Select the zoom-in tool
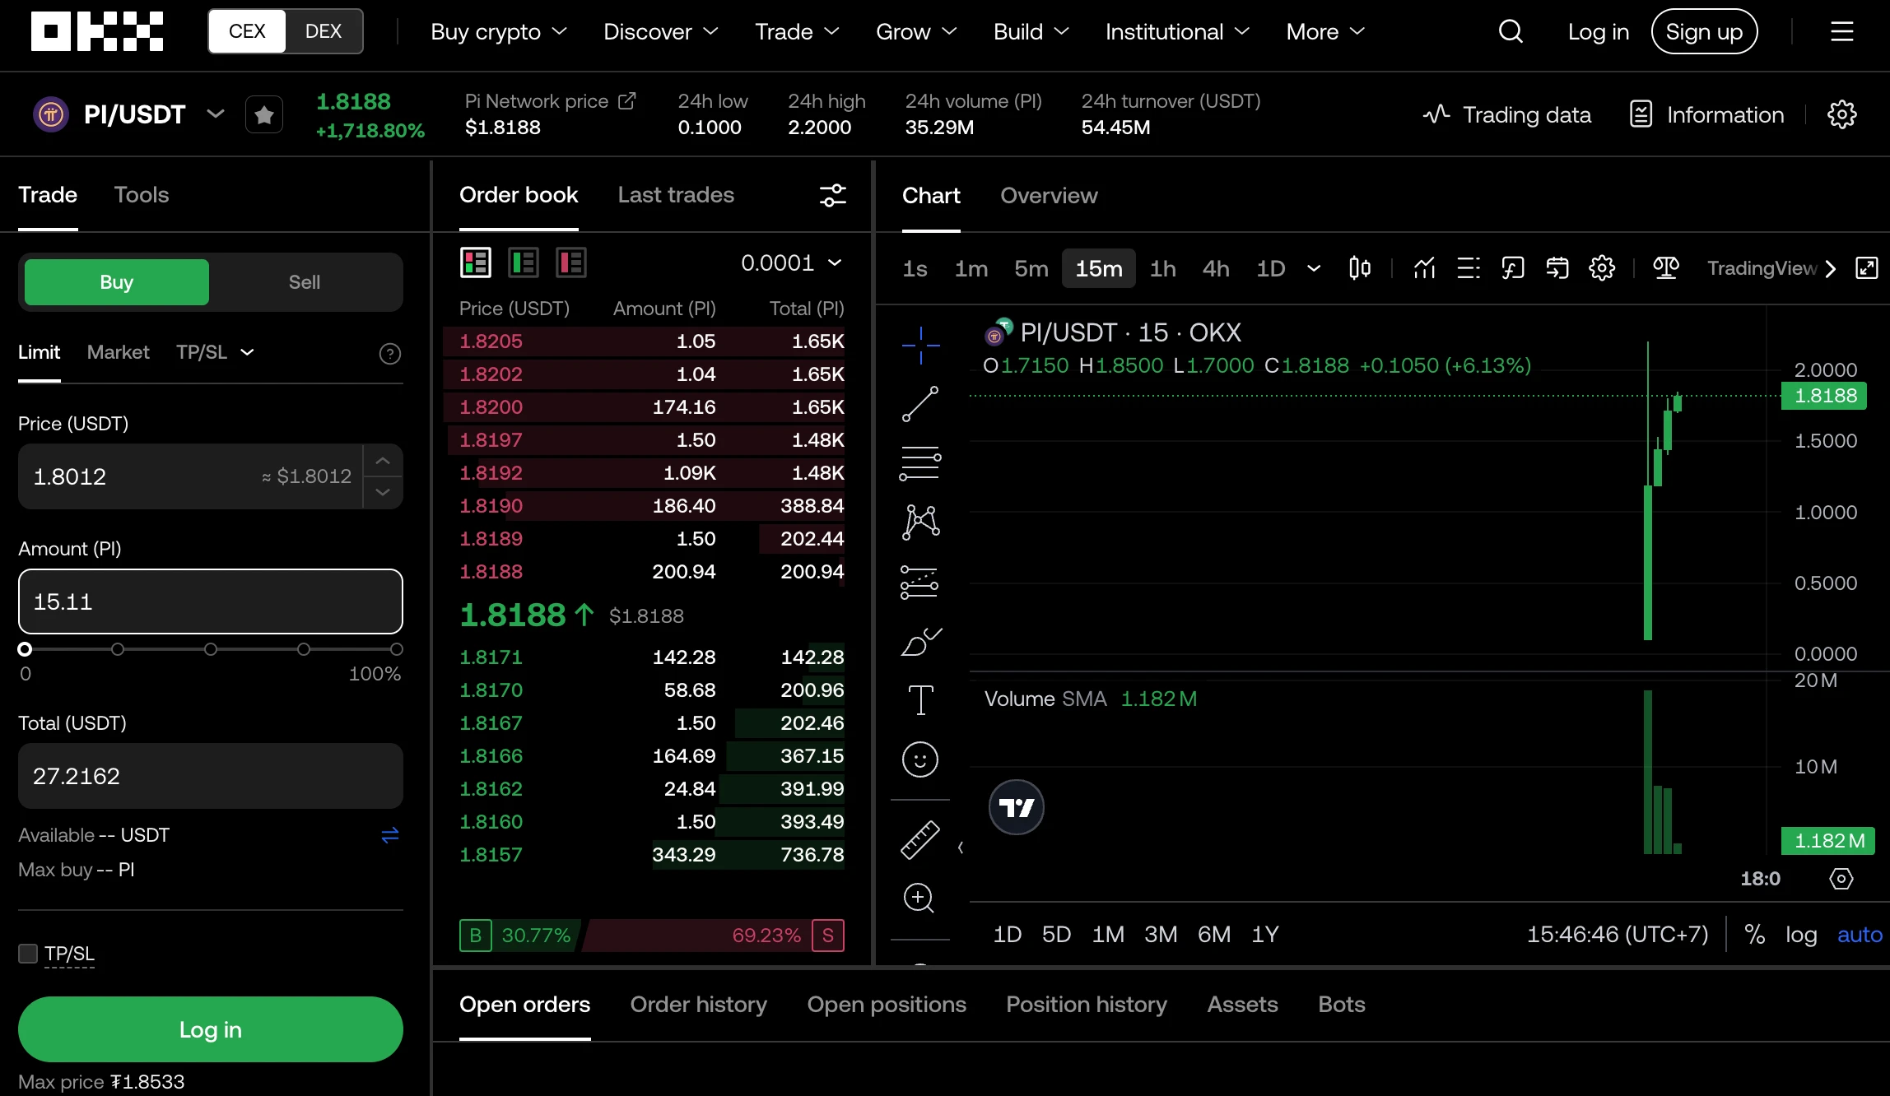Image resolution: width=1890 pixels, height=1096 pixels. (919, 898)
